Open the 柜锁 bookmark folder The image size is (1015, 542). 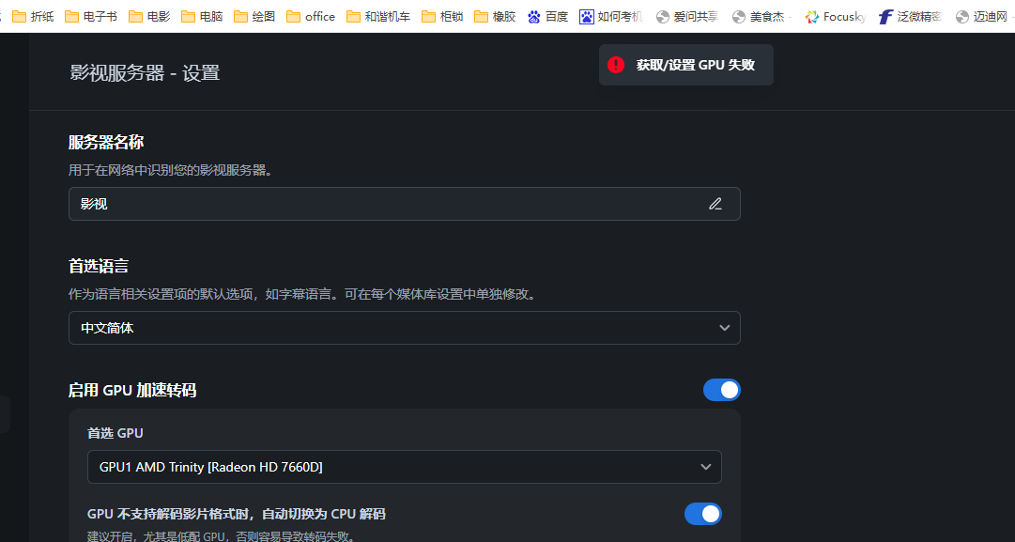coord(443,16)
